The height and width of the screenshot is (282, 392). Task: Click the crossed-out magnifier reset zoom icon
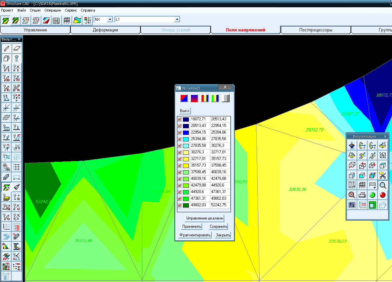(x=352, y=195)
